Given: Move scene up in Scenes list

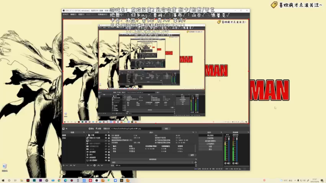Looking at the screenshot, I should pos(71,166).
